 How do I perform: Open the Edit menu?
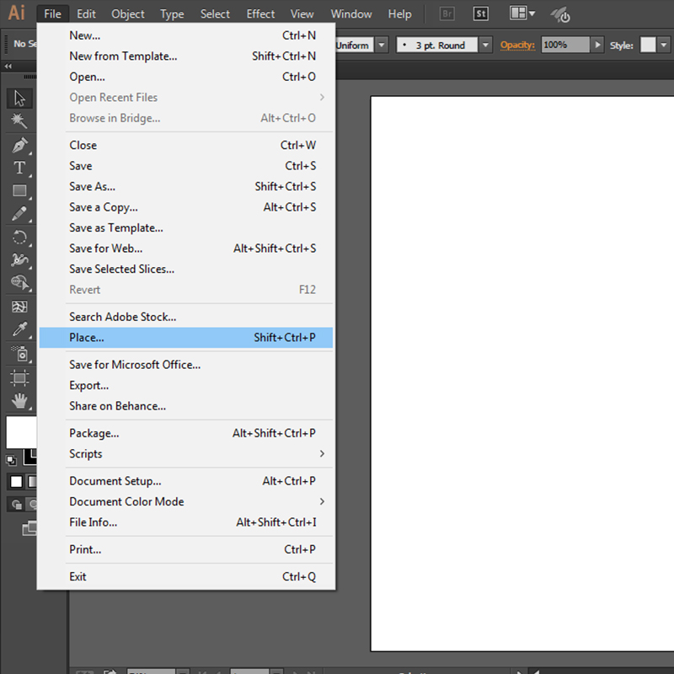86,13
